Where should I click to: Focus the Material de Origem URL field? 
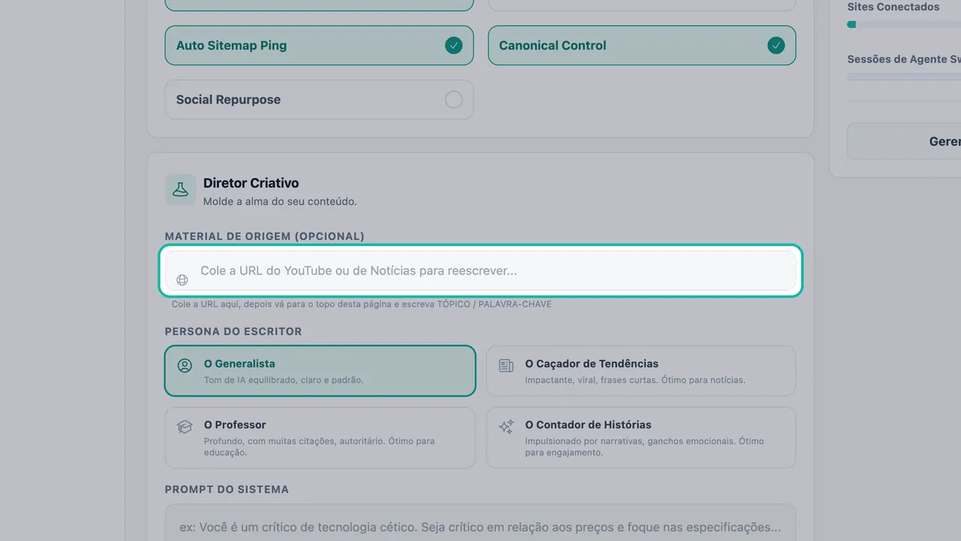480,270
